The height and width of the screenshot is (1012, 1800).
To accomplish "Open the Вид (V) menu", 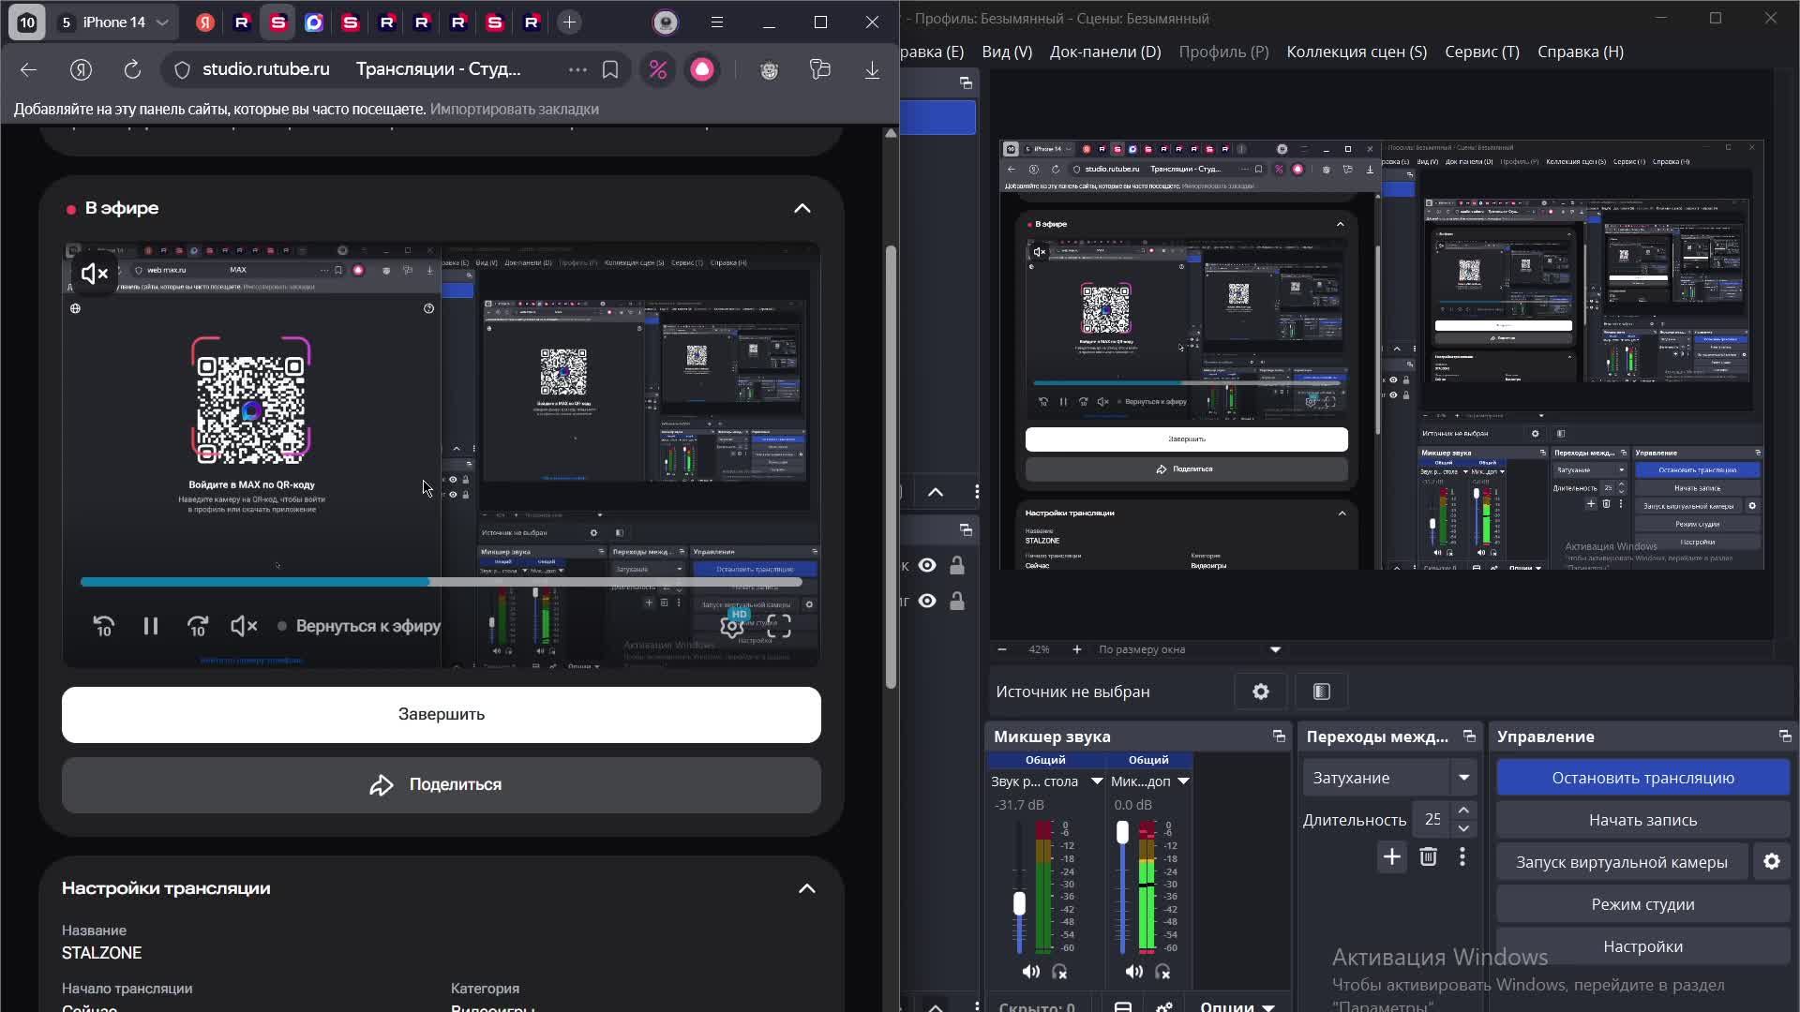I will pyautogui.click(x=1007, y=52).
